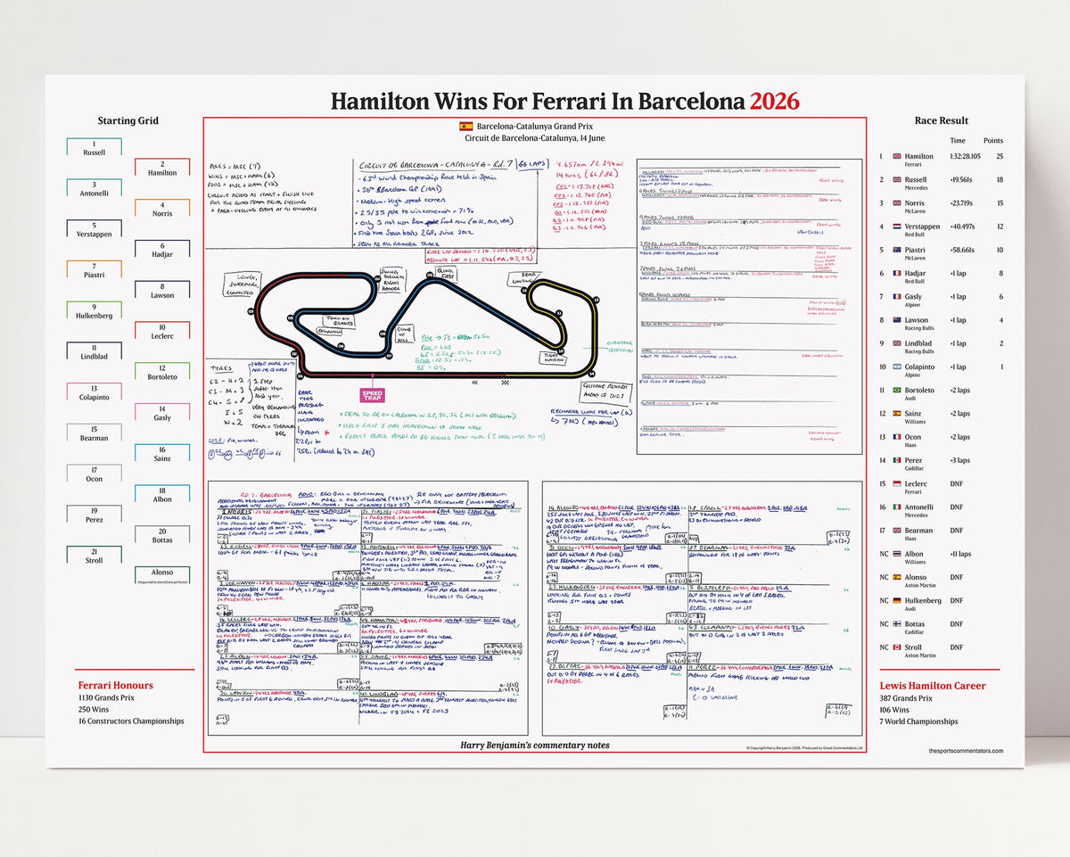Click the Australian flag beside Piastri's result
The height and width of the screenshot is (857, 1070).
click(x=898, y=250)
